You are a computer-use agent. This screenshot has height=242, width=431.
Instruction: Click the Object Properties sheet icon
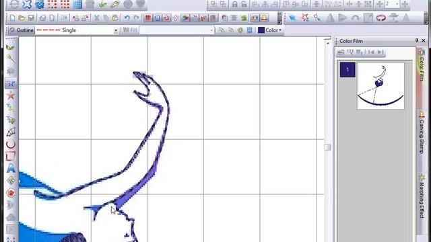click(x=249, y=30)
